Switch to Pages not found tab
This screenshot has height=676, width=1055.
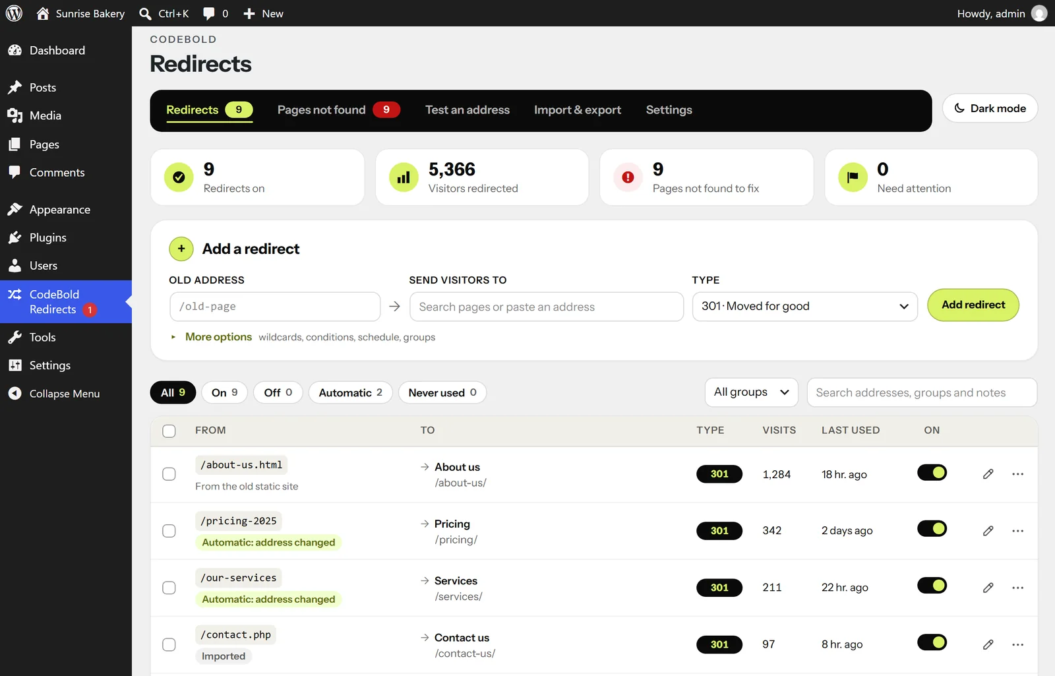coord(338,109)
